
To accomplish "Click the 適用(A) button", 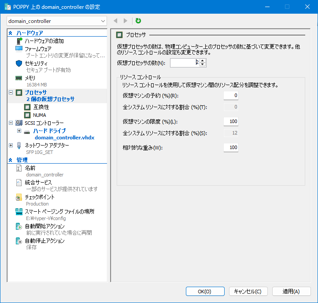I will [292, 292].
